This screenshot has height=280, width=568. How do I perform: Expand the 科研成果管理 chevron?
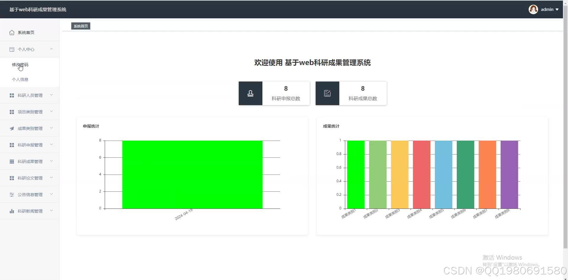(51, 161)
